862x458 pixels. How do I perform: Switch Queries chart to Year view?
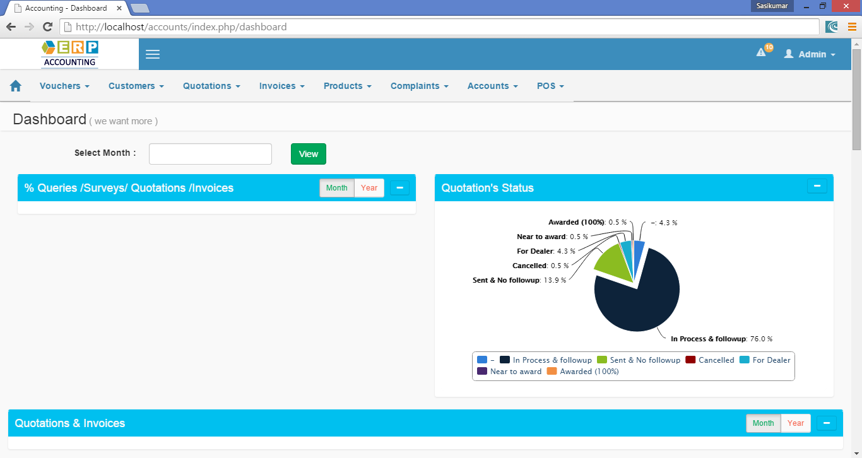tap(369, 187)
